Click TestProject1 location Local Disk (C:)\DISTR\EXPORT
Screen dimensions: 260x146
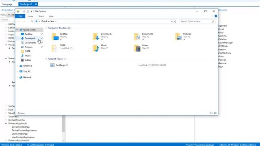pos(152,65)
